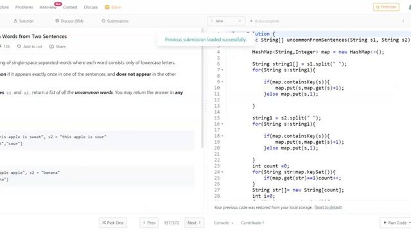The image size is (411, 231).
Task: Click the Add to List heart icon
Action: pyautogui.click(x=19, y=47)
